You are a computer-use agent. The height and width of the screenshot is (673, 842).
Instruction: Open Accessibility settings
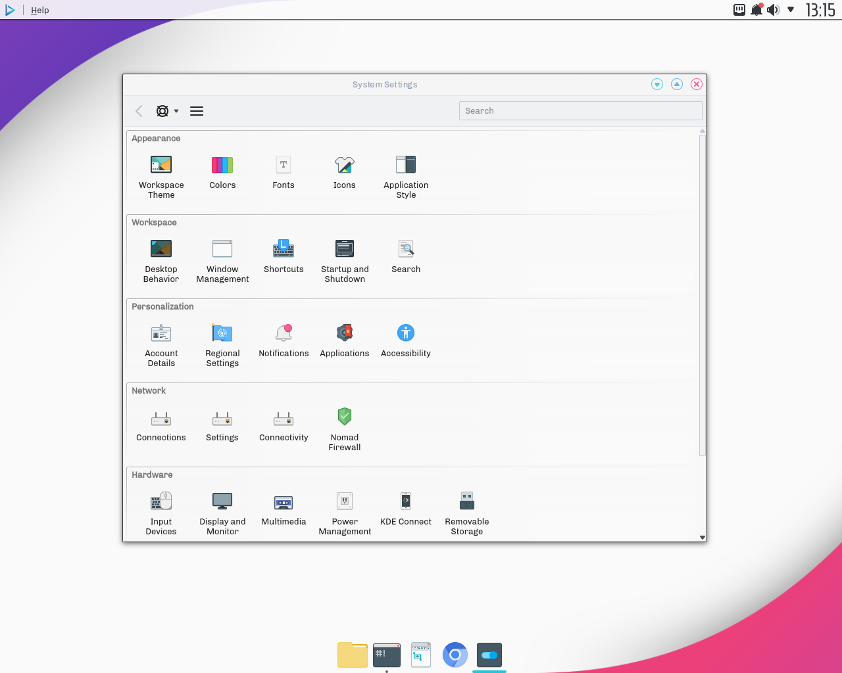[x=406, y=340]
